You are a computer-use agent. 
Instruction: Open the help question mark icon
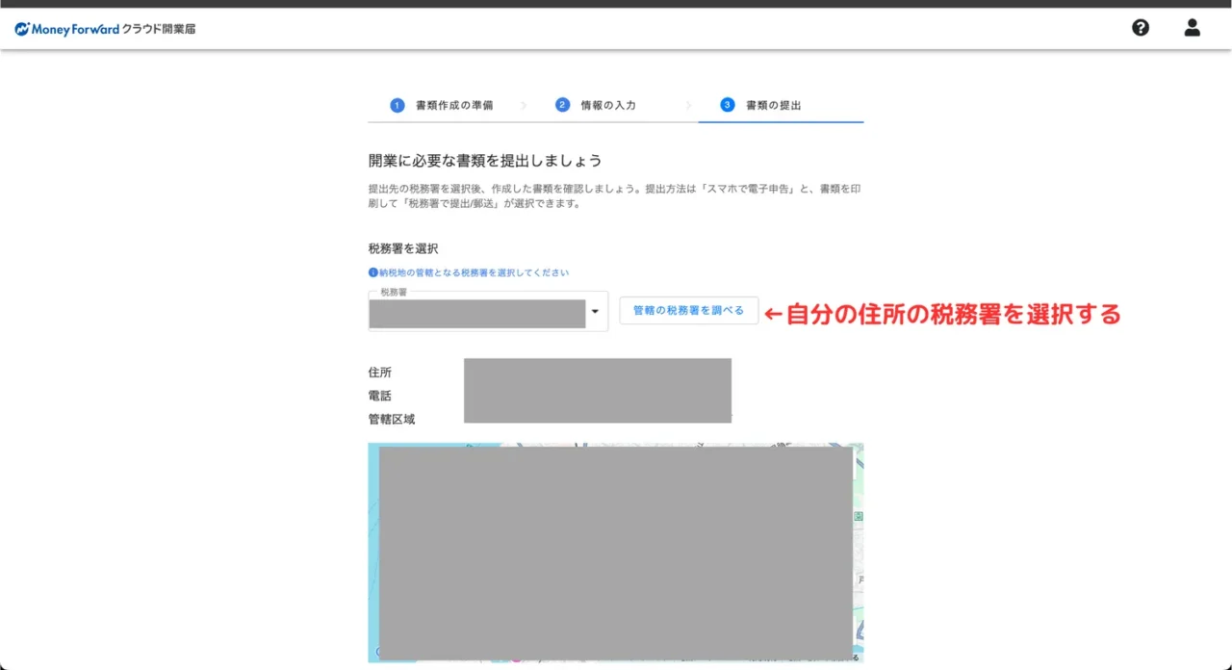(x=1141, y=28)
